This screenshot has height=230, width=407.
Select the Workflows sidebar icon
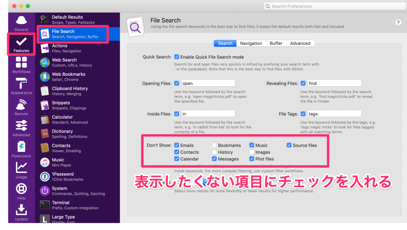click(x=21, y=65)
